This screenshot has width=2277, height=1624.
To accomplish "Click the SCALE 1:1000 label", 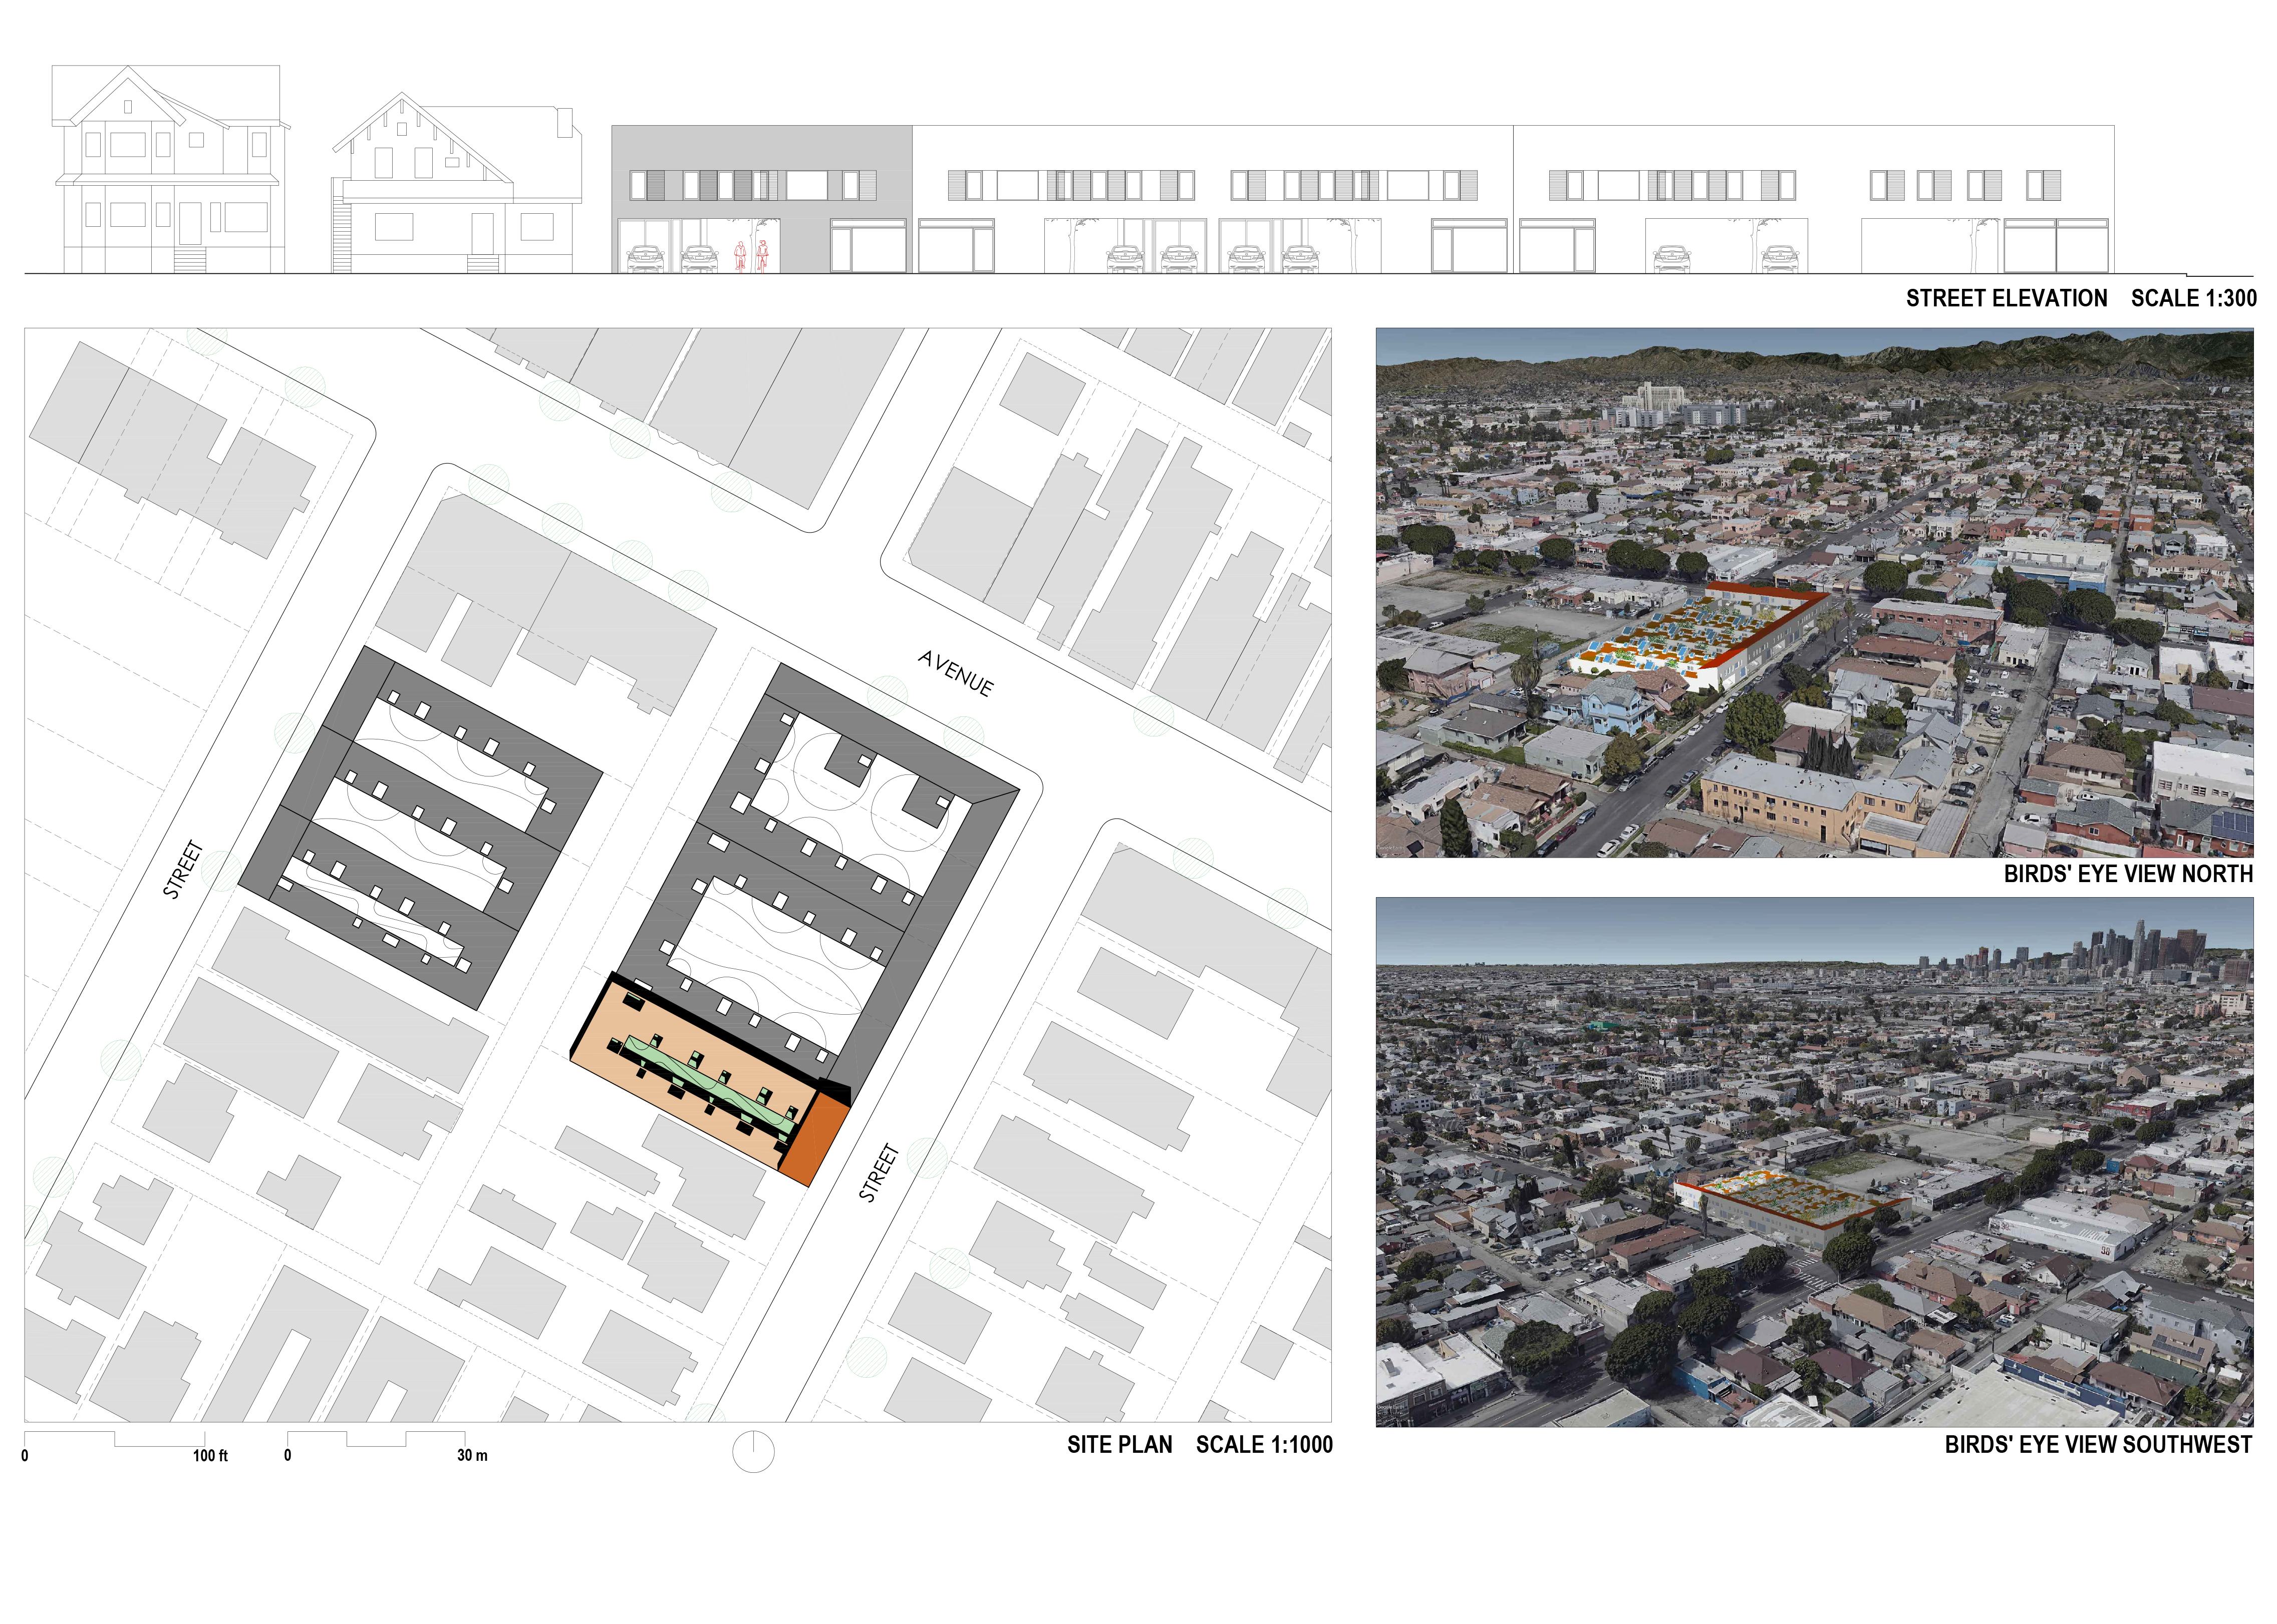I will coord(1264,1444).
